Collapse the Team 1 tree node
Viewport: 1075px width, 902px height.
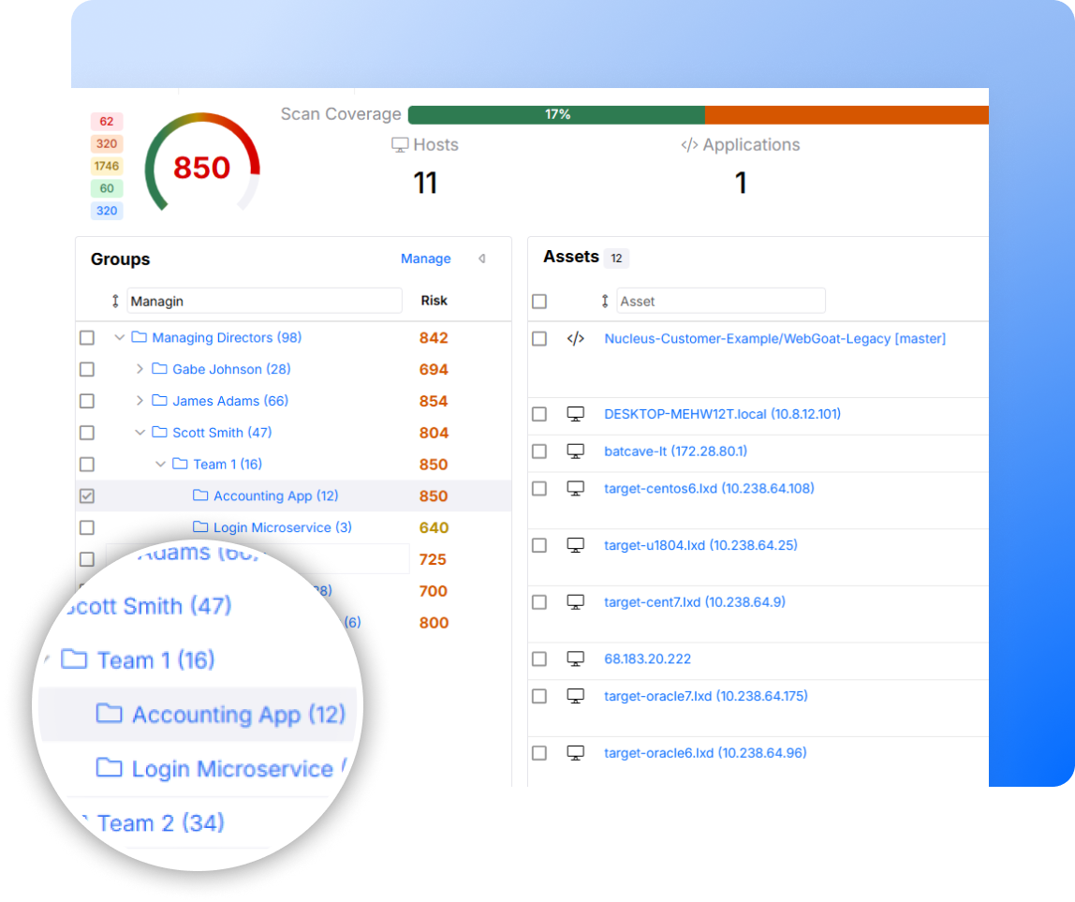pyautogui.click(x=160, y=464)
